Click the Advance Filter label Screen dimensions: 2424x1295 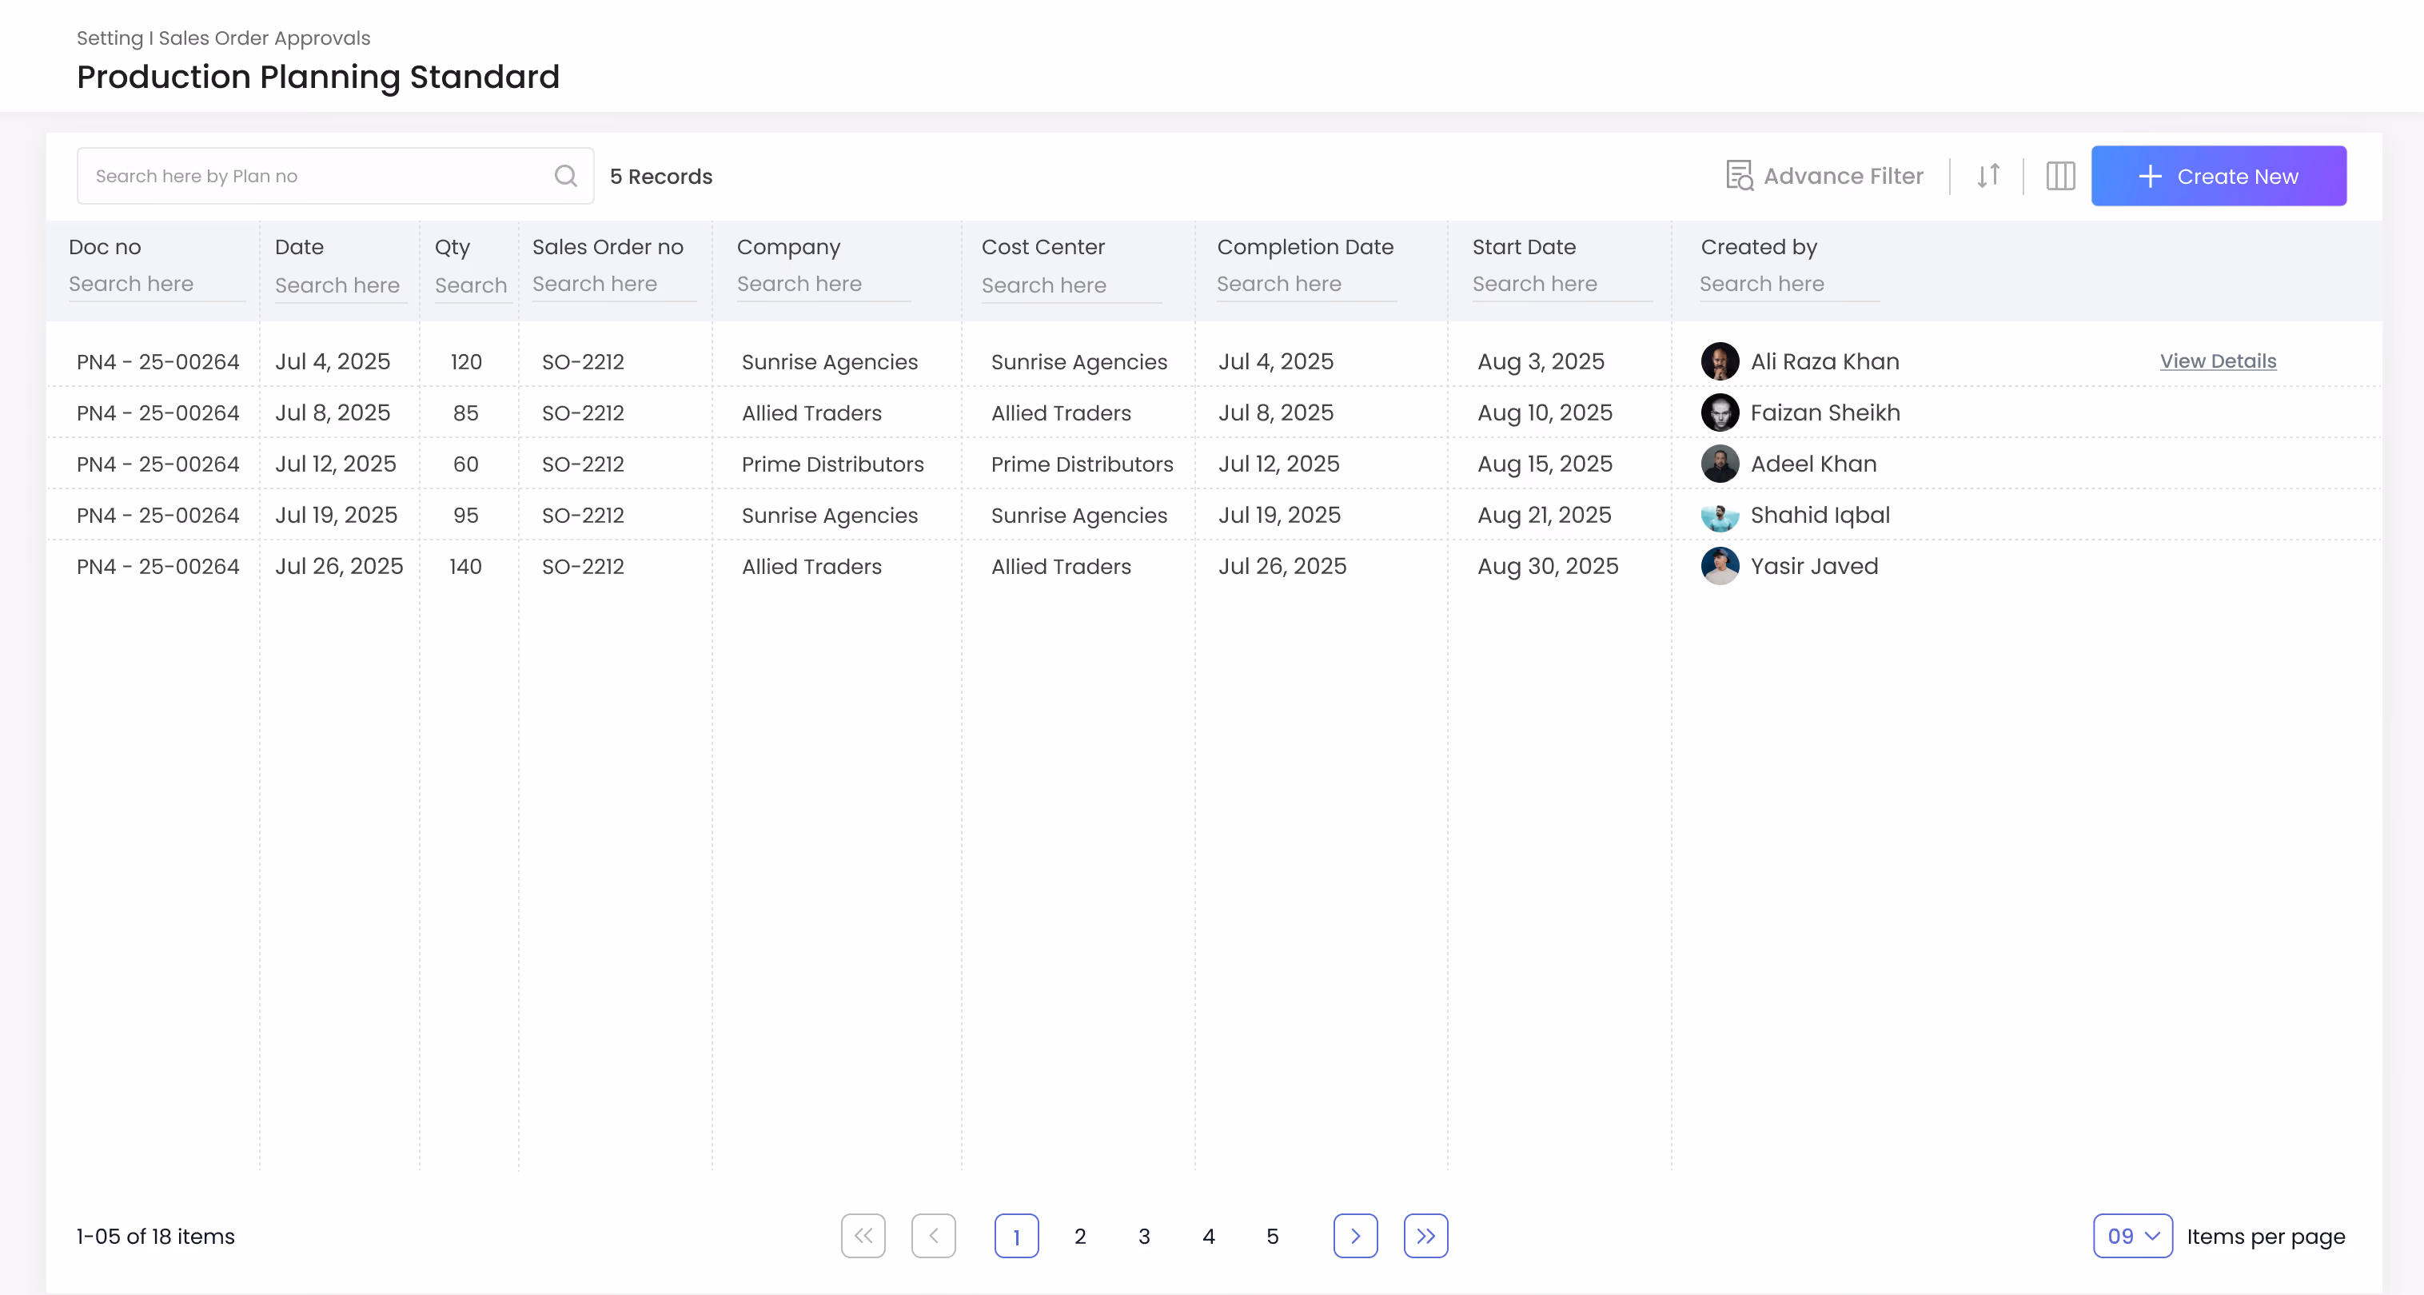pos(1843,176)
